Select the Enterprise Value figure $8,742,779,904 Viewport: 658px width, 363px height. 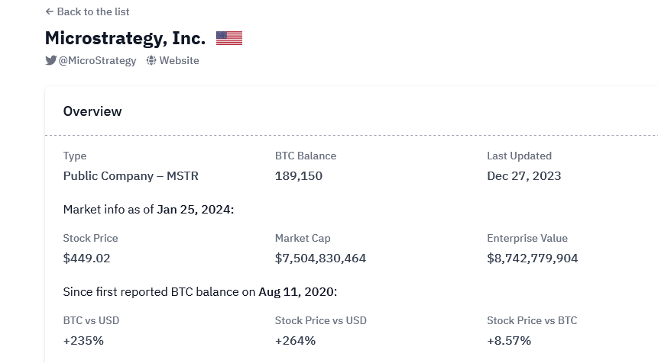click(532, 259)
